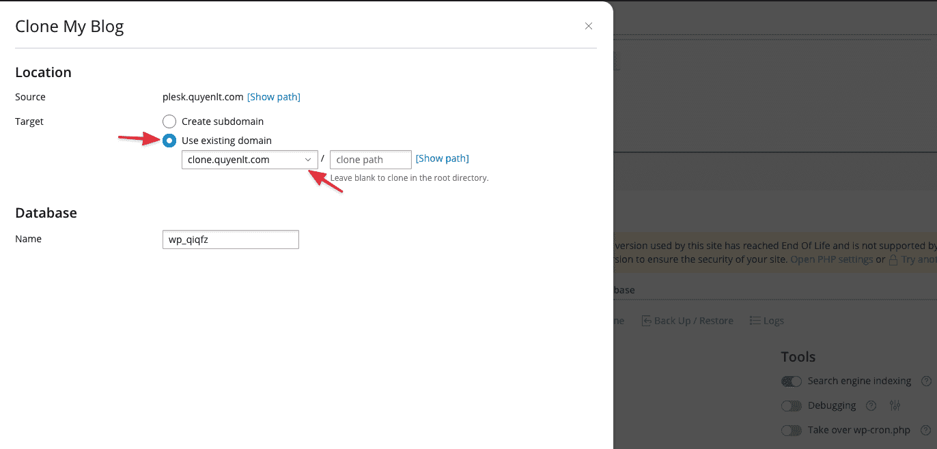Click into the clone path field
937x449 pixels.
(370, 160)
